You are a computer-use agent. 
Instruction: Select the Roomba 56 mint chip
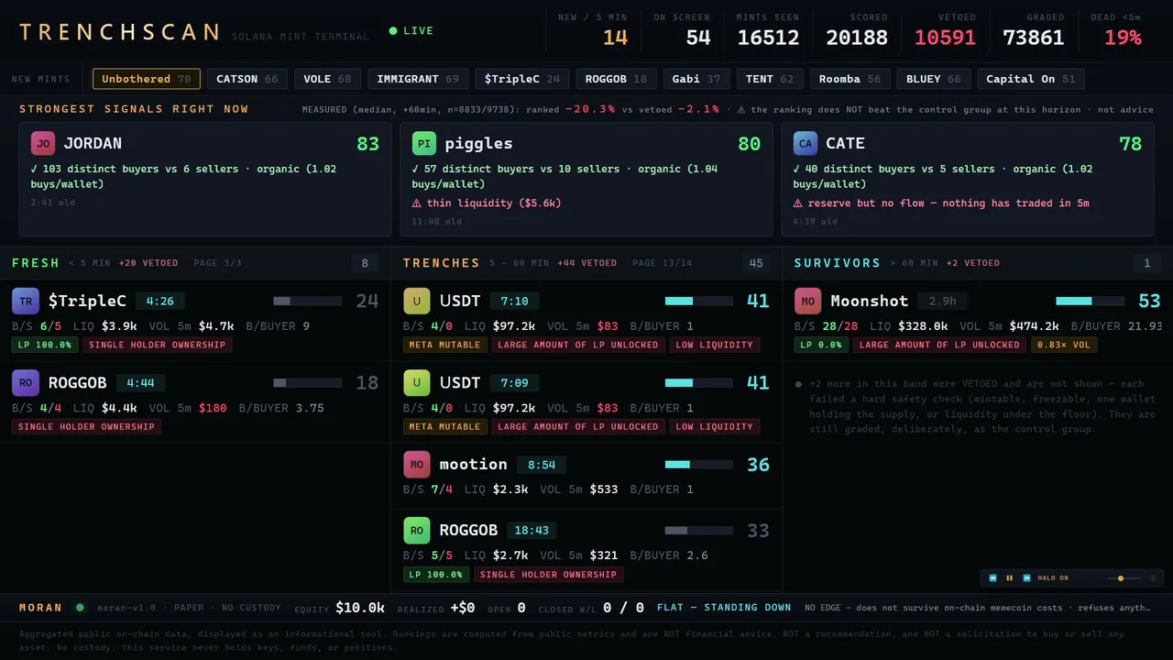click(850, 79)
